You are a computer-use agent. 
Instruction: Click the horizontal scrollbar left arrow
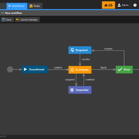click(x=1, y=136)
